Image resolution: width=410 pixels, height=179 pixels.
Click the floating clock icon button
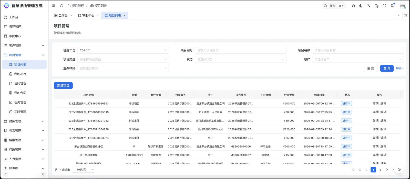point(399,169)
